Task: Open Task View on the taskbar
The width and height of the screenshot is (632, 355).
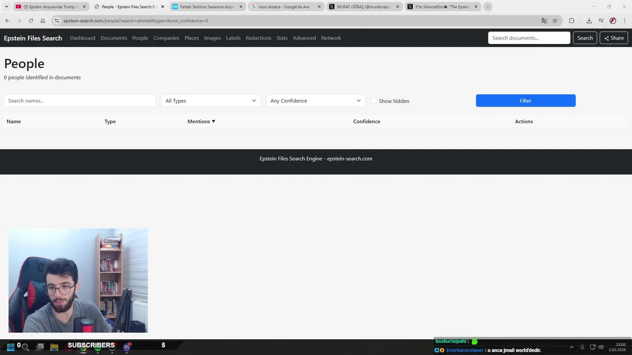Action: pos(40,347)
